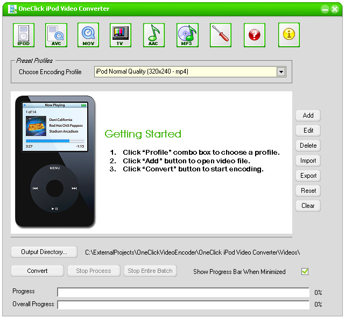Screen dimensions: 345x318
Task: Select the AVC preset icon
Action: pos(56,35)
